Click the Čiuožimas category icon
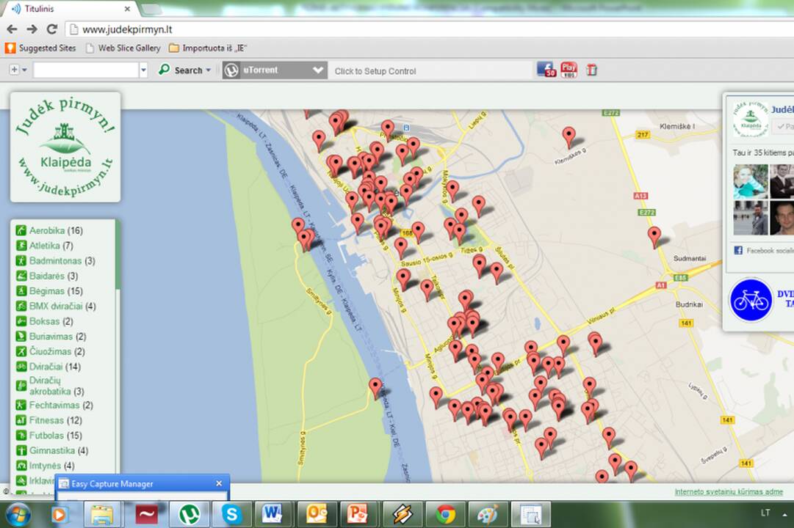This screenshot has height=528, width=794. 21,351
